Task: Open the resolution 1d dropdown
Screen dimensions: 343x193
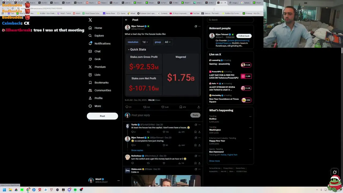Action: (145, 42)
